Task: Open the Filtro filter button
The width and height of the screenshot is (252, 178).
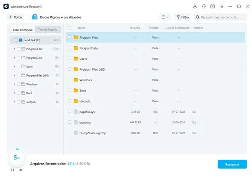Action: click(x=183, y=17)
